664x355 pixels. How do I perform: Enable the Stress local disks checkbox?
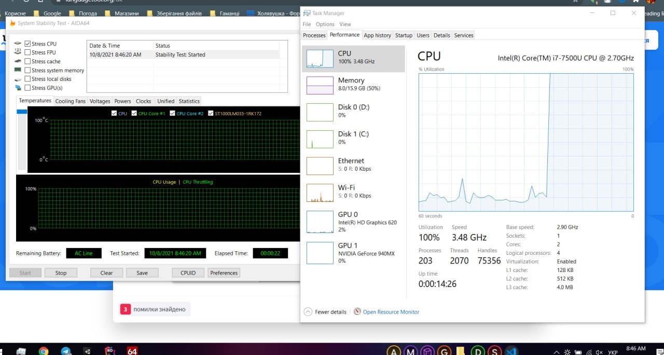tap(27, 79)
